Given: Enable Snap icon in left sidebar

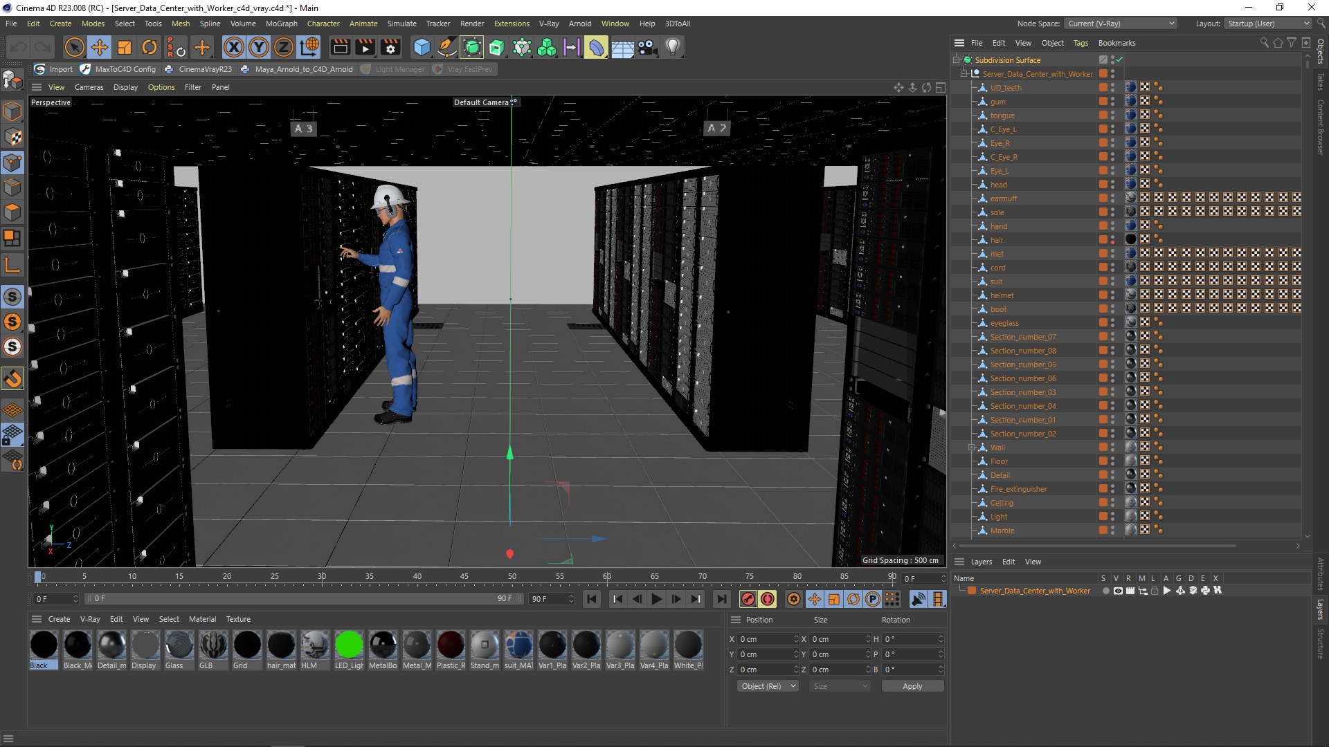Looking at the screenshot, I should [x=12, y=379].
